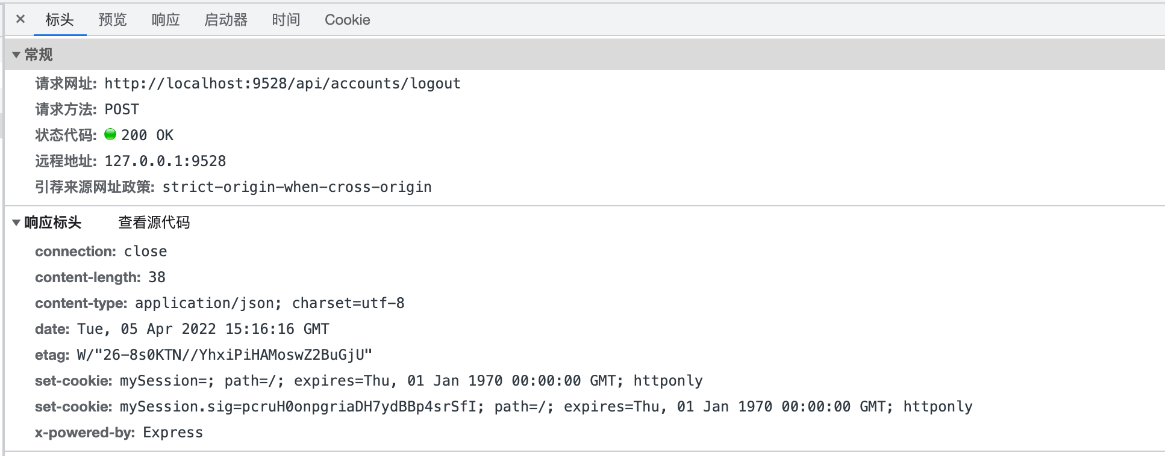This screenshot has width=1165, height=456.
Task: Click the strict-origin-when-cross-origin referrer policy
Action: pos(296,186)
